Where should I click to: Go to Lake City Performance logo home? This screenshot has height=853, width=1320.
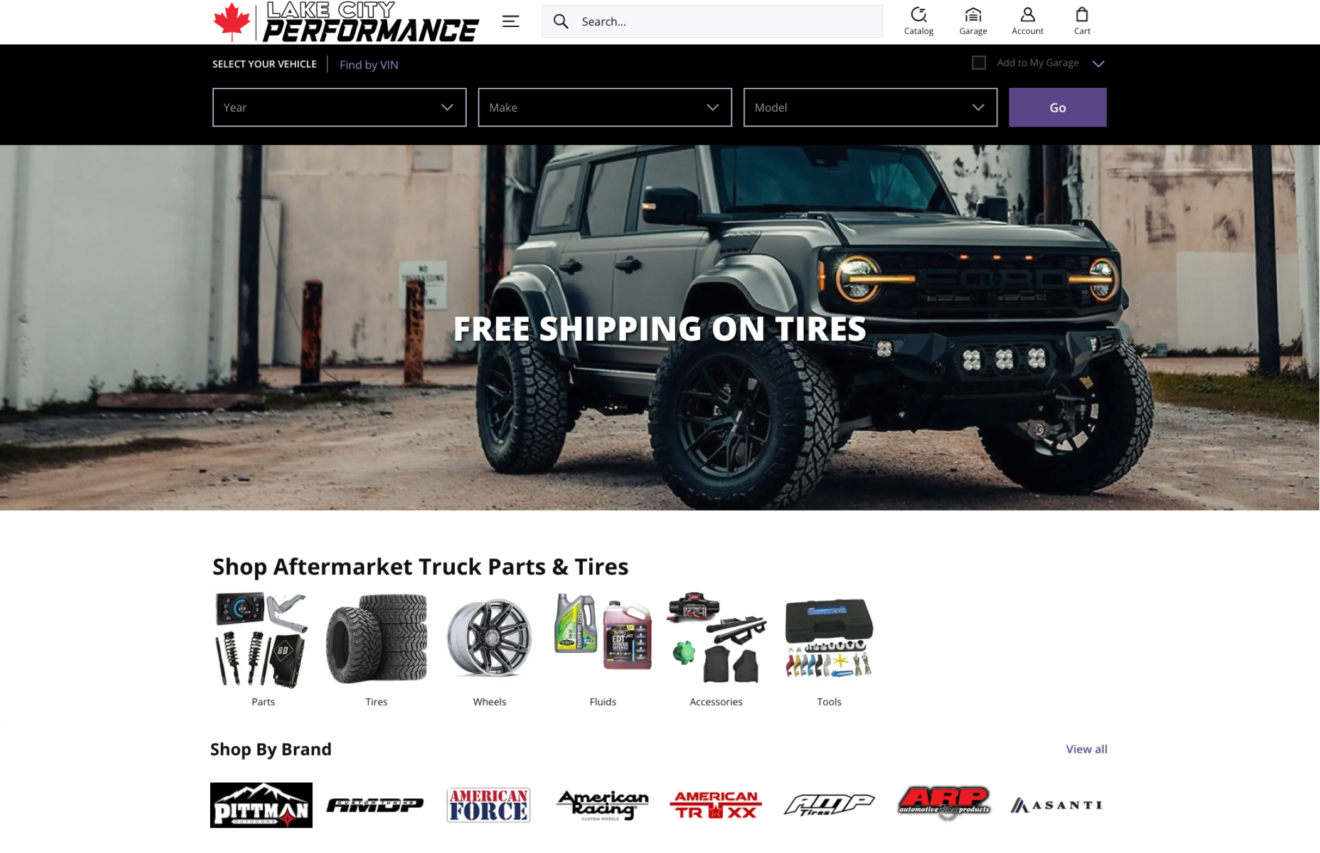tap(346, 22)
